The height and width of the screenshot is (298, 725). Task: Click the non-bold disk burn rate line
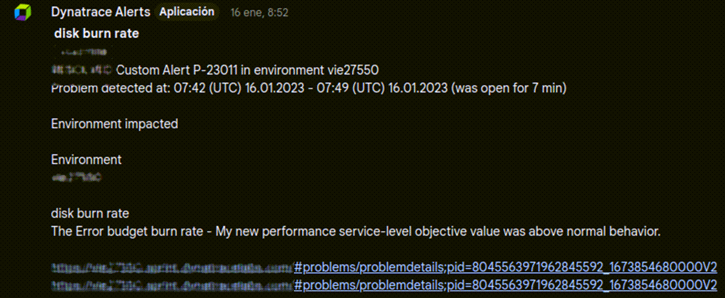90,213
